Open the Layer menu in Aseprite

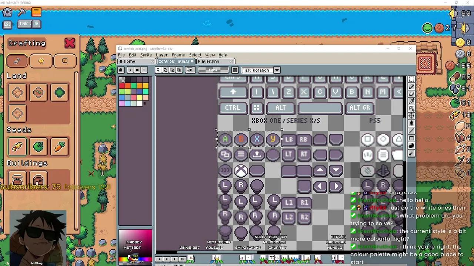pos(161,55)
